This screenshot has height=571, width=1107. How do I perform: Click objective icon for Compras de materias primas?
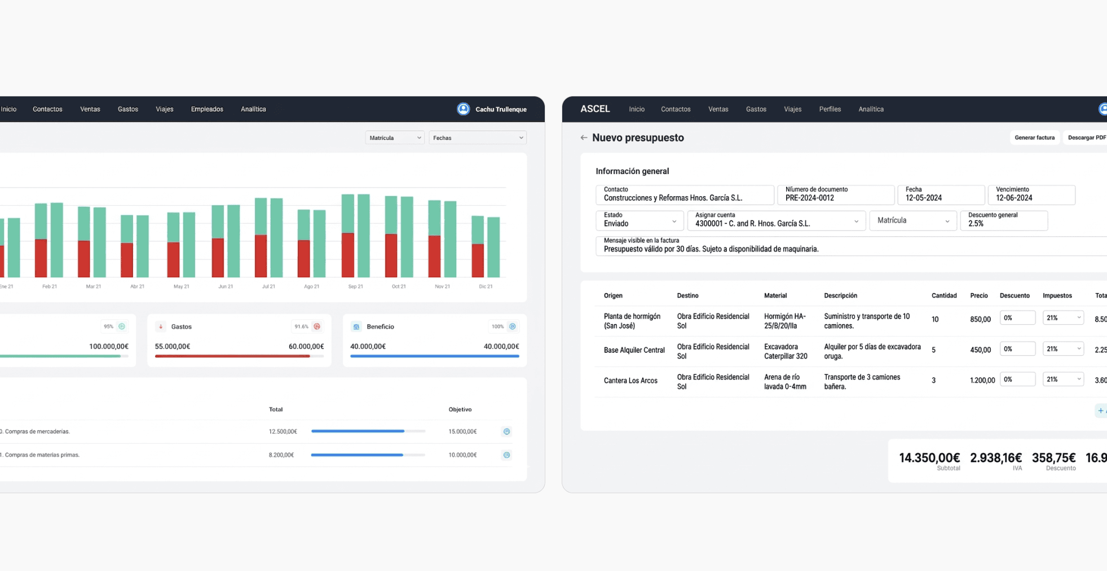click(506, 455)
